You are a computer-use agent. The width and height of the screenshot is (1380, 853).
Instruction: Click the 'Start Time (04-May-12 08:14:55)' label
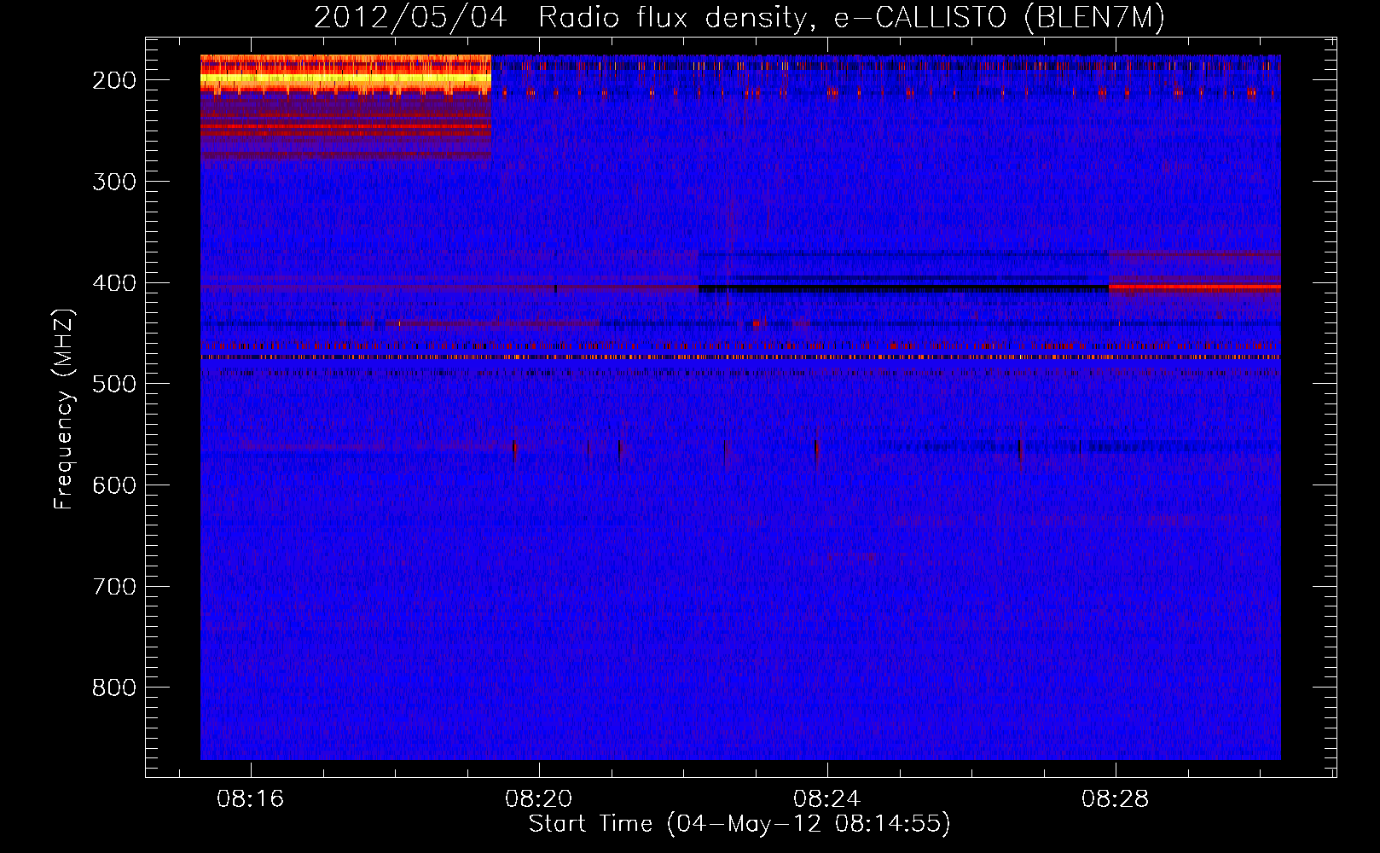[739, 824]
